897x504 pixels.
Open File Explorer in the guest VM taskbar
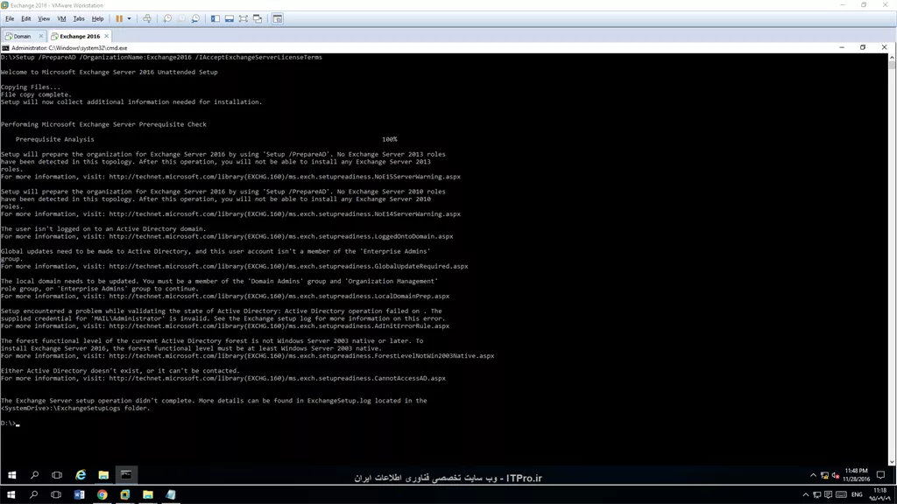tap(103, 475)
